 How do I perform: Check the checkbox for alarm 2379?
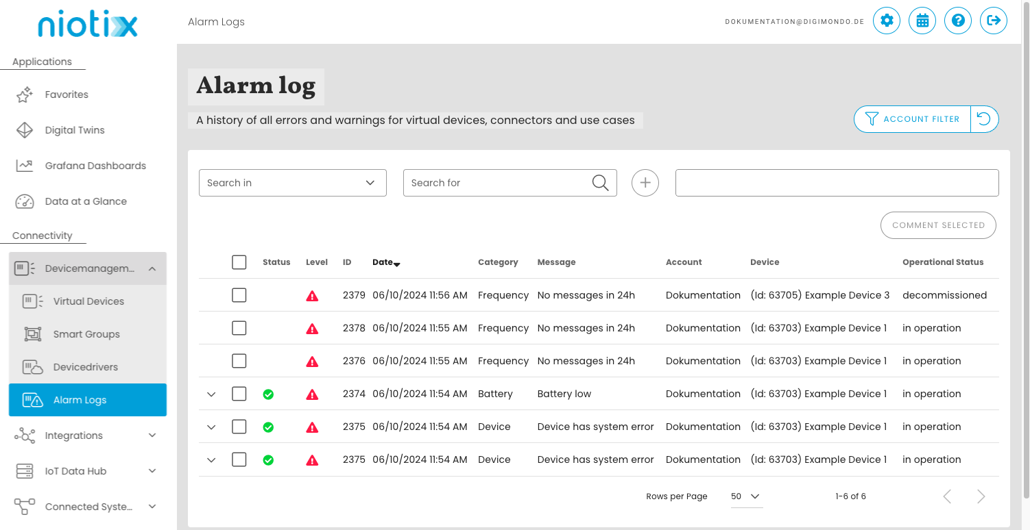click(x=239, y=294)
